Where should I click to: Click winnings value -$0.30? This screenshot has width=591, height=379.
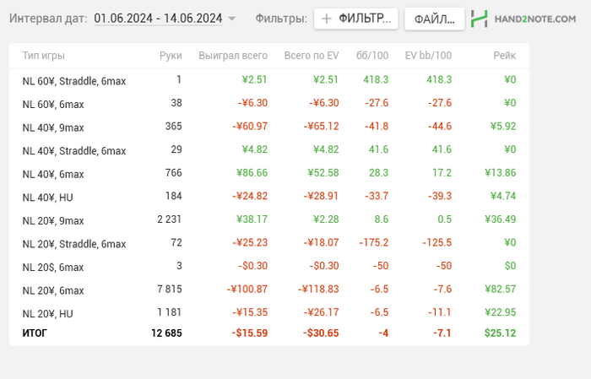(x=252, y=266)
